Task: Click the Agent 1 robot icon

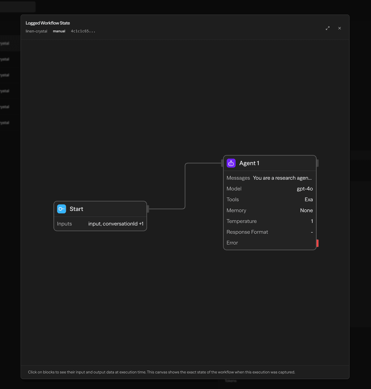Action: coord(231,163)
